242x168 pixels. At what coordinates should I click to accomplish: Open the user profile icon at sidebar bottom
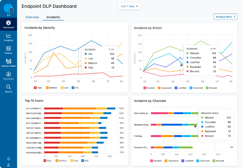pos(8,165)
